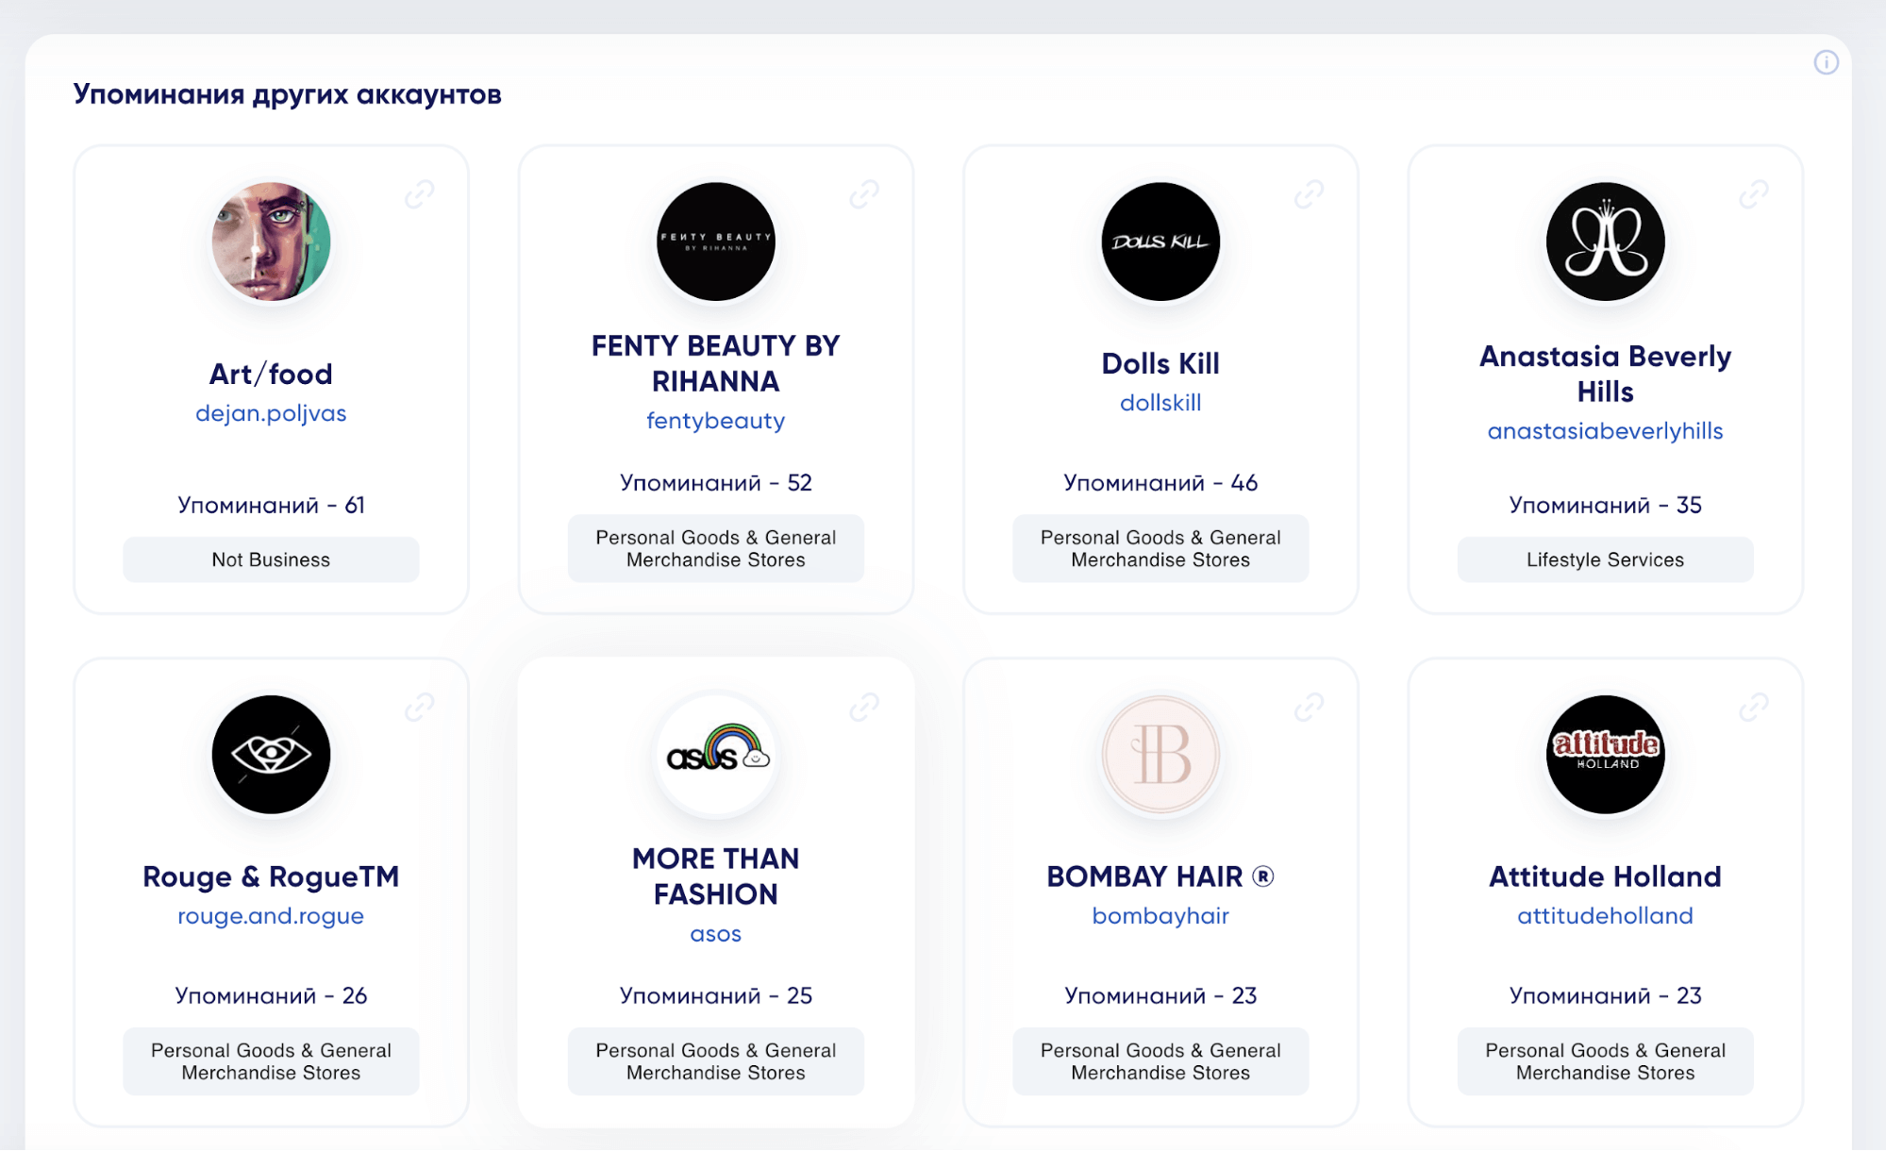Open link icon on Rouge & RogueTM card
Screen dimensions: 1886x1151
(420, 707)
